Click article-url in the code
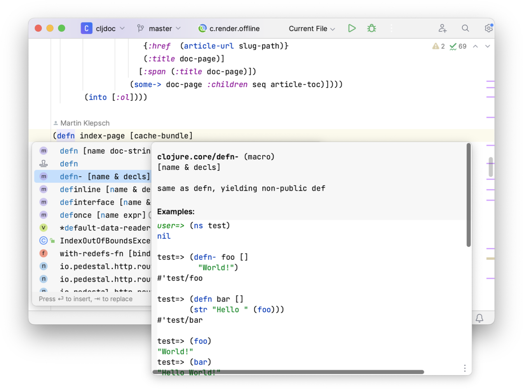 point(209,46)
